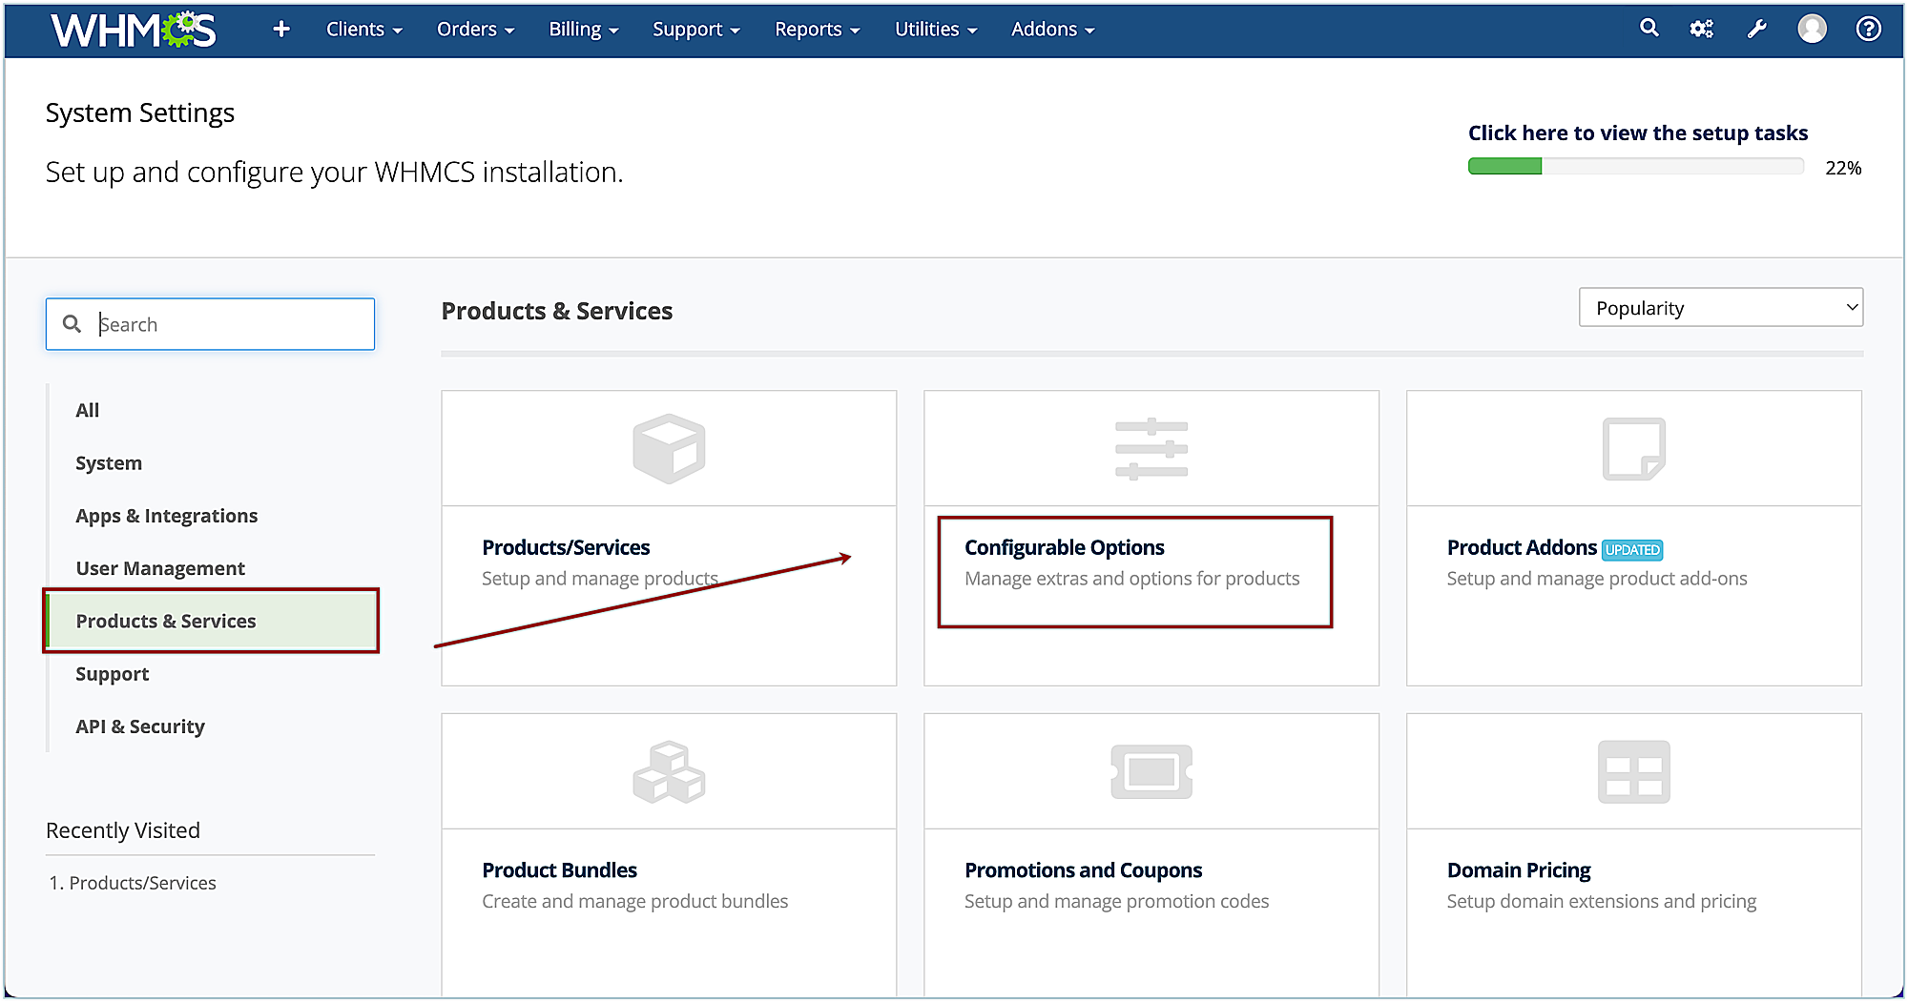Open the Products/Services link
The width and height of the screenshot is (1908, 1002).
pyautogui.click(x=566, y=547)
